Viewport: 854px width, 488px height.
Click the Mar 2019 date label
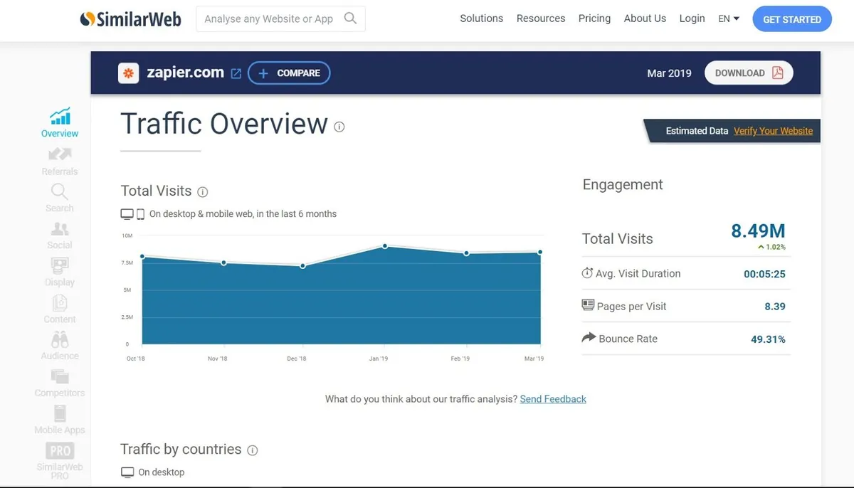[x=669, y=73]
